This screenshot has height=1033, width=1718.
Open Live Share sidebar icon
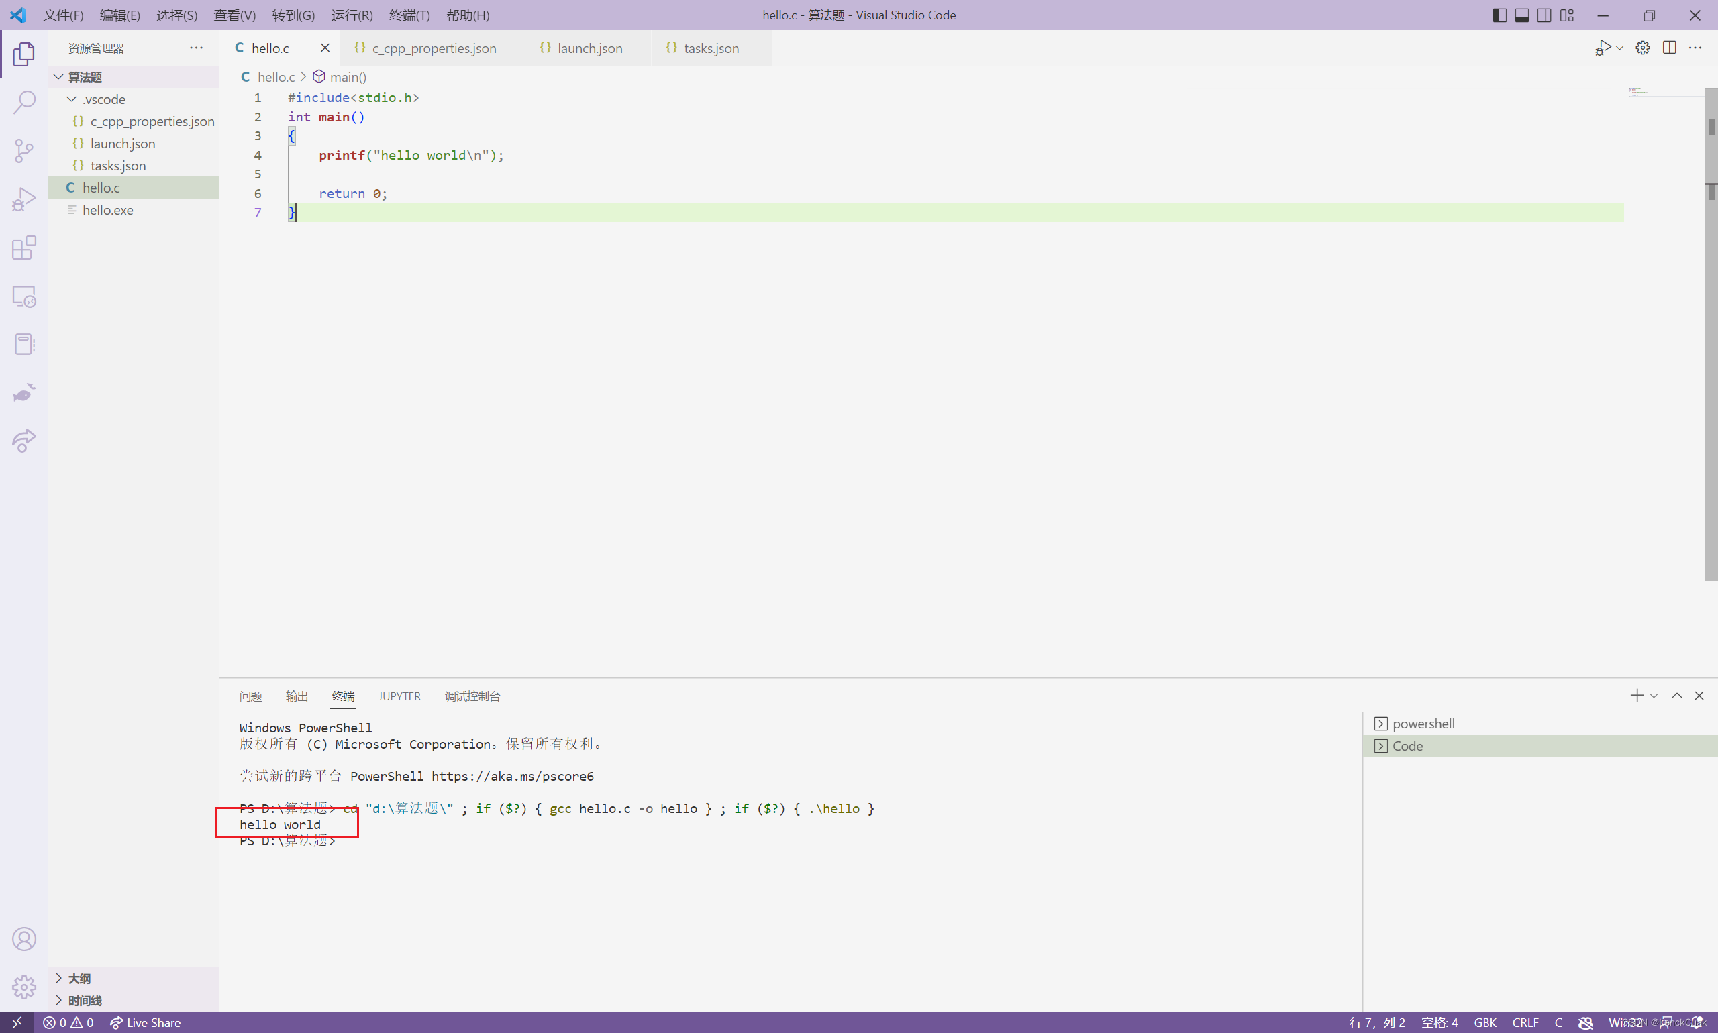tap(23, 441)
